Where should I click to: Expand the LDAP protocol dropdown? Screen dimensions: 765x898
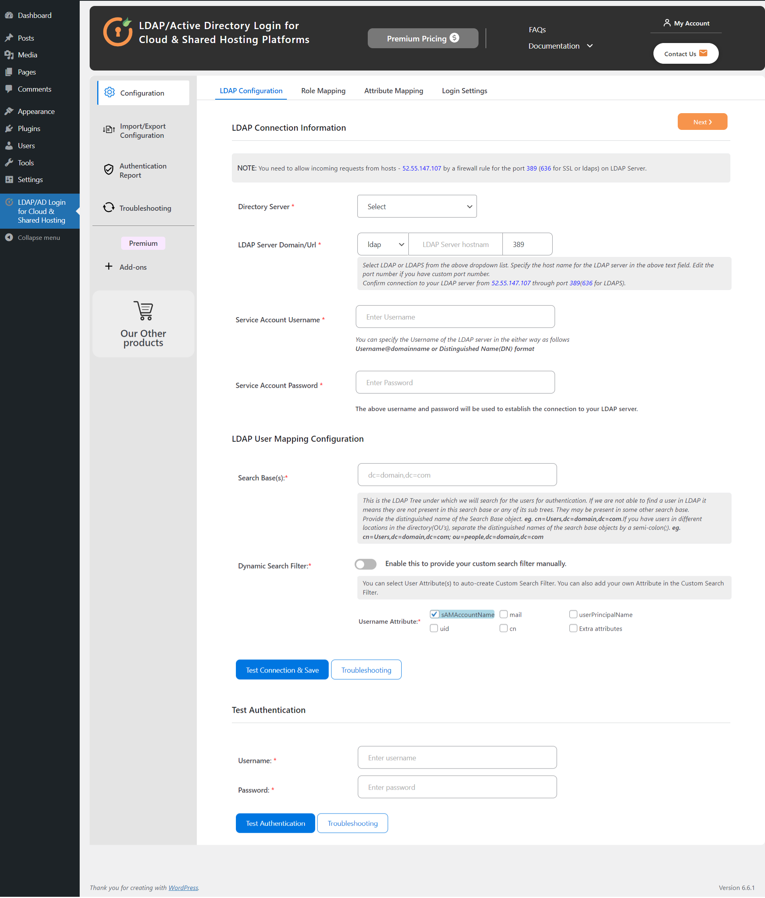coord(382,244)
